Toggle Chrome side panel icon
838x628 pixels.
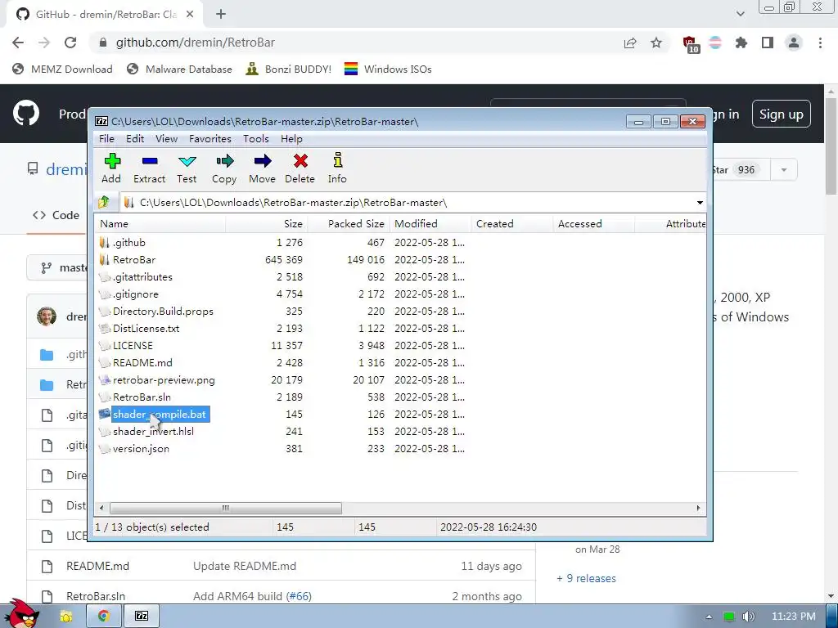tap(768, 43)
